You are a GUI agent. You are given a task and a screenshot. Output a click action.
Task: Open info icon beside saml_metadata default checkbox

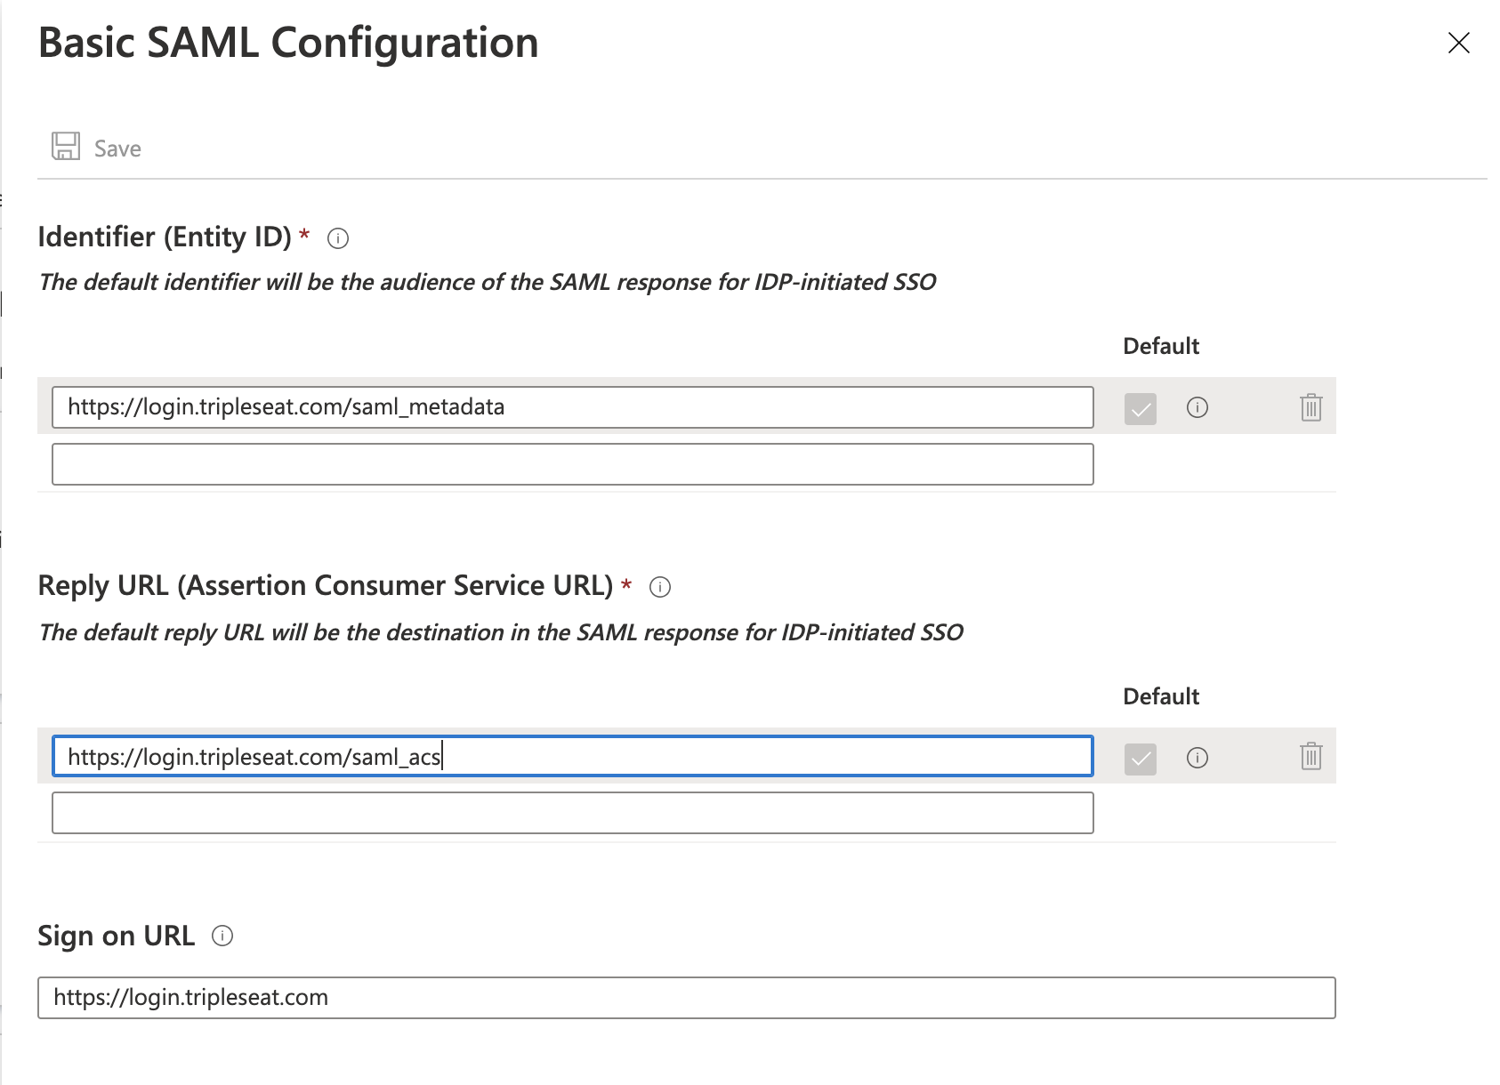[1198, 408]
